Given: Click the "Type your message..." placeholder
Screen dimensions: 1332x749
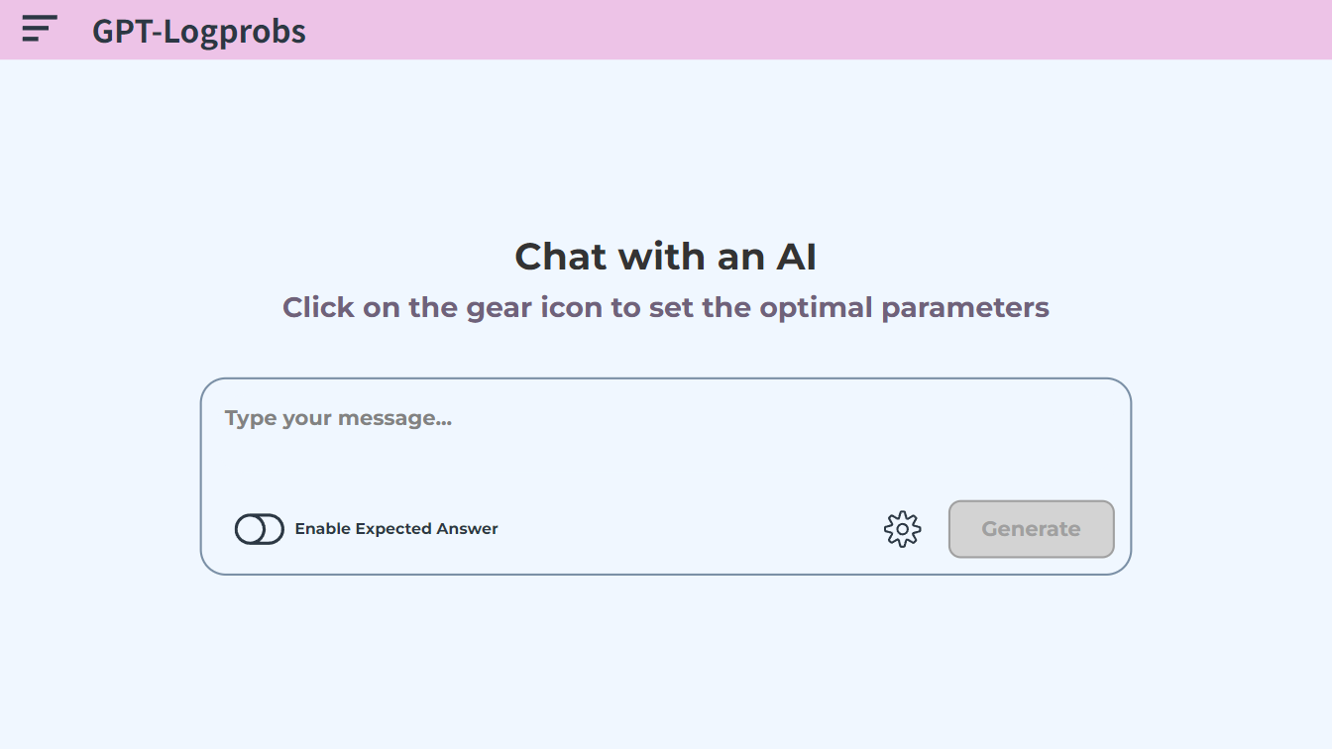Looking at the screenshot, I should pyautogui.click(x=338, y=418).
